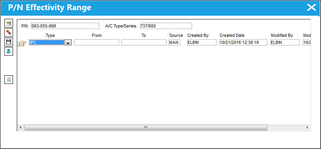The width and height of the screenshot is (321, 149).
Task: Click the Source column header
Action: (176, 35)
